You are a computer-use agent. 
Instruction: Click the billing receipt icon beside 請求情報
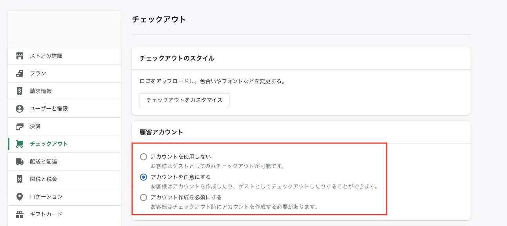(20, 91)
